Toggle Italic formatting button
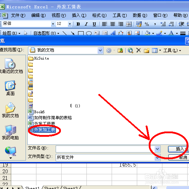This screenshot has height=189, width=189. coord(86,24)
